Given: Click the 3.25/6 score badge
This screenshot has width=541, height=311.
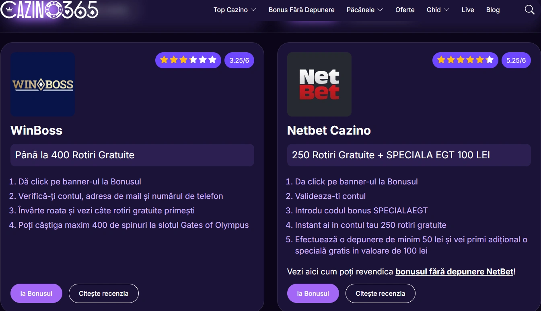Looking at the screenshot, I should point(239,60).
